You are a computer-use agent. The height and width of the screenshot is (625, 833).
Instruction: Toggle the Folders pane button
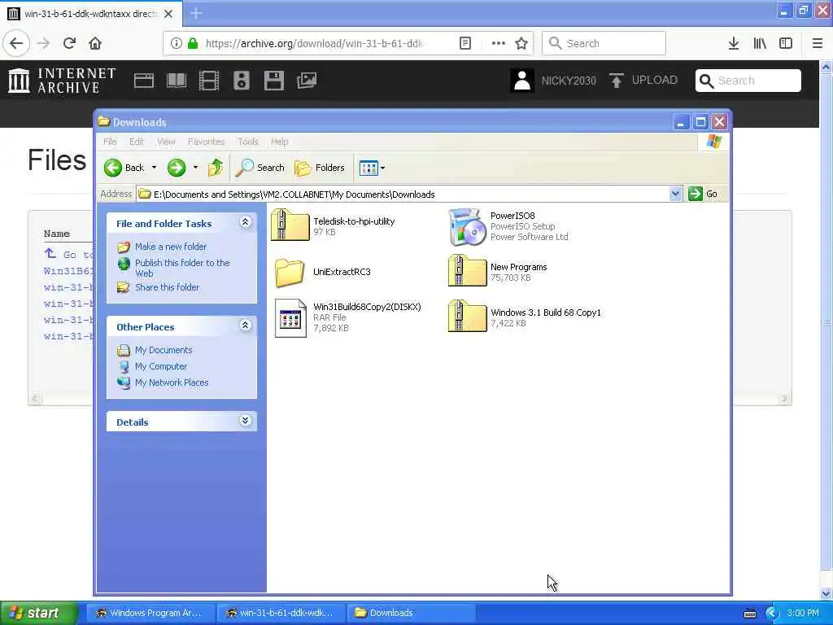319,168
